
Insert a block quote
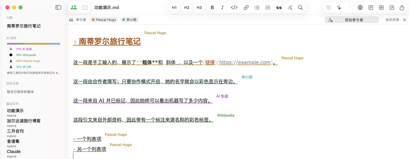(x=279, y=7)
